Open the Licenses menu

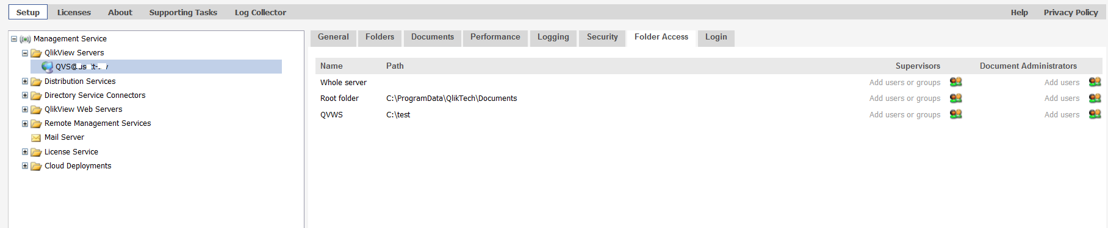click(74, 12)
